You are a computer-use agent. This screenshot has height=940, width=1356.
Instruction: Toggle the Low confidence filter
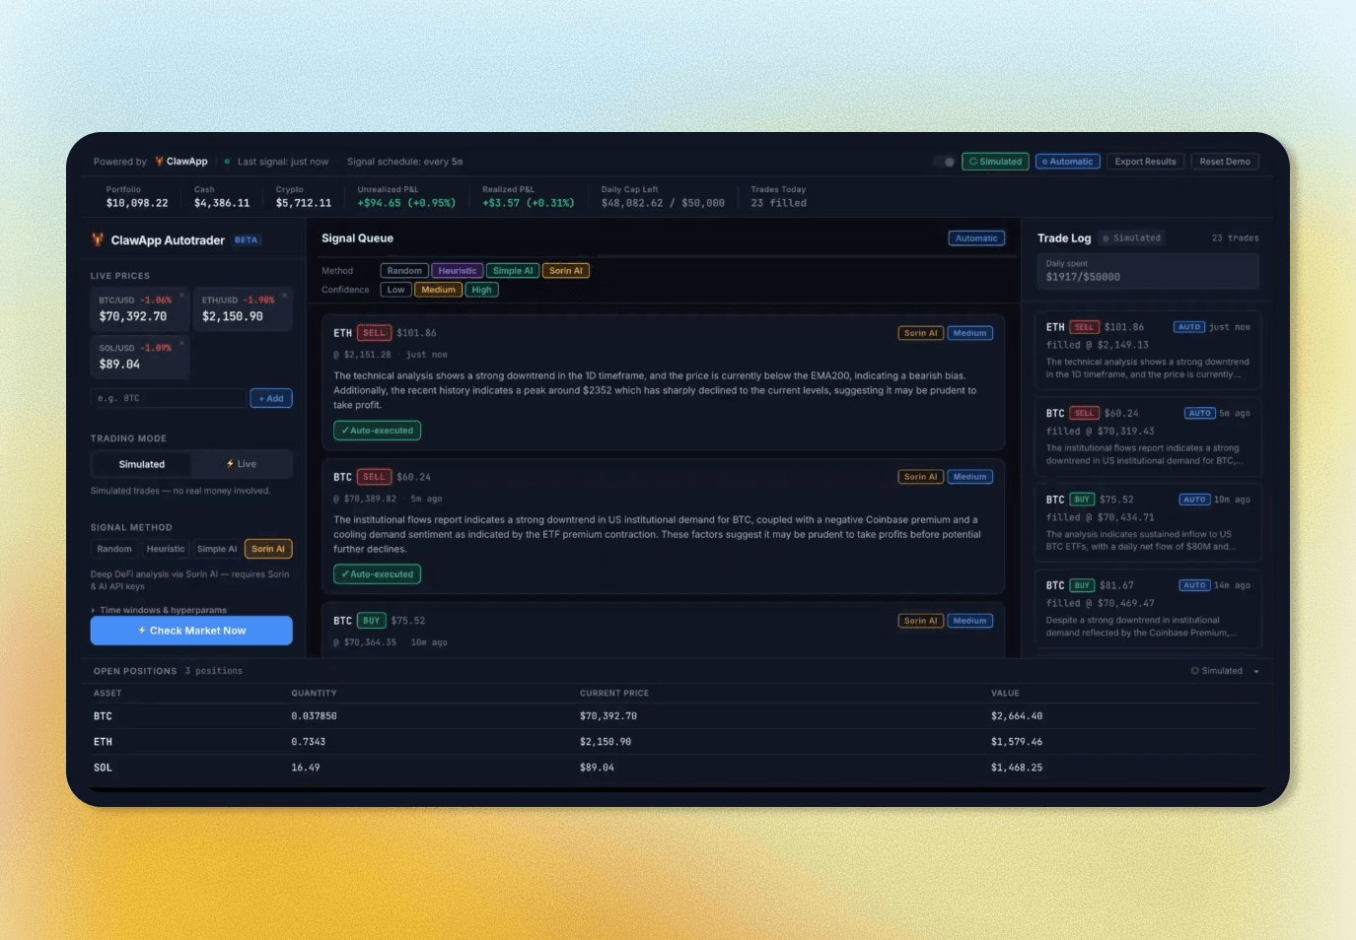(395, 290)
